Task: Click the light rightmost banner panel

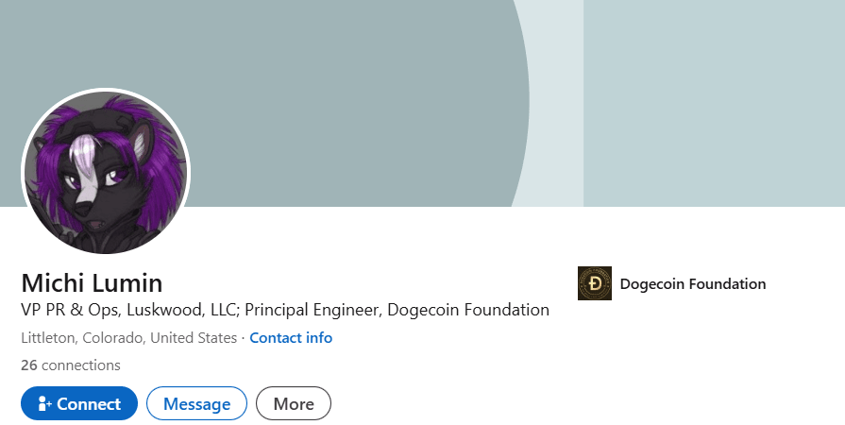Action: click(x=713, y=104)
